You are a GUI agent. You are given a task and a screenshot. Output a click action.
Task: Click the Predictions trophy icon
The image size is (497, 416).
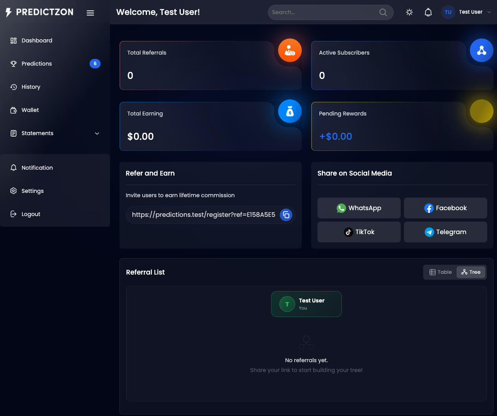click(x=13, y=64)
